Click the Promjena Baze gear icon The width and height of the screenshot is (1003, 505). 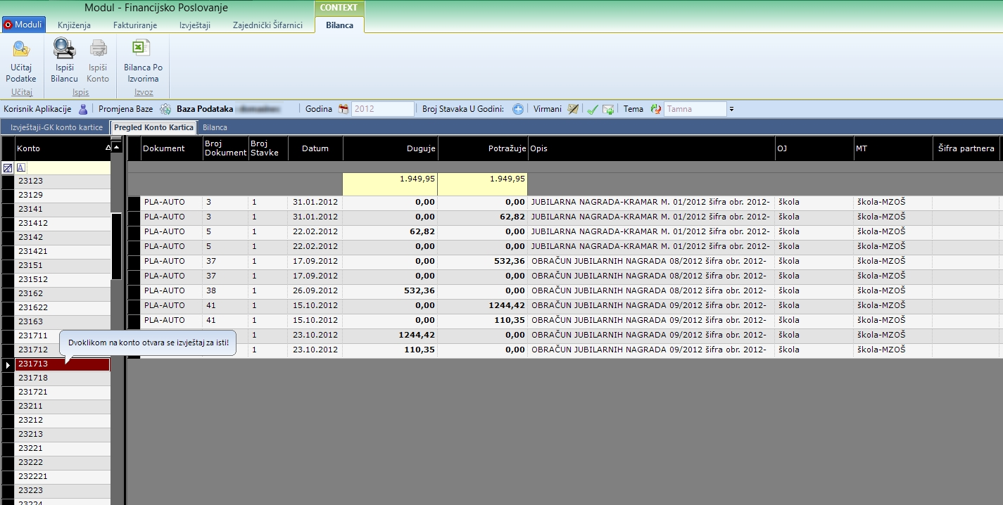coord(165,109)
